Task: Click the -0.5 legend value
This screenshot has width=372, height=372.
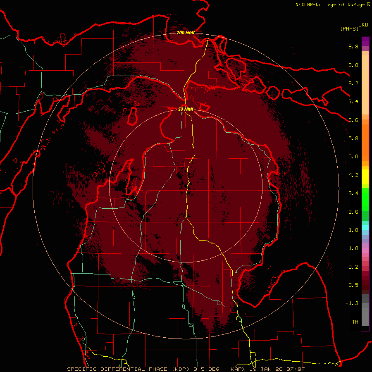Action: 352,285
